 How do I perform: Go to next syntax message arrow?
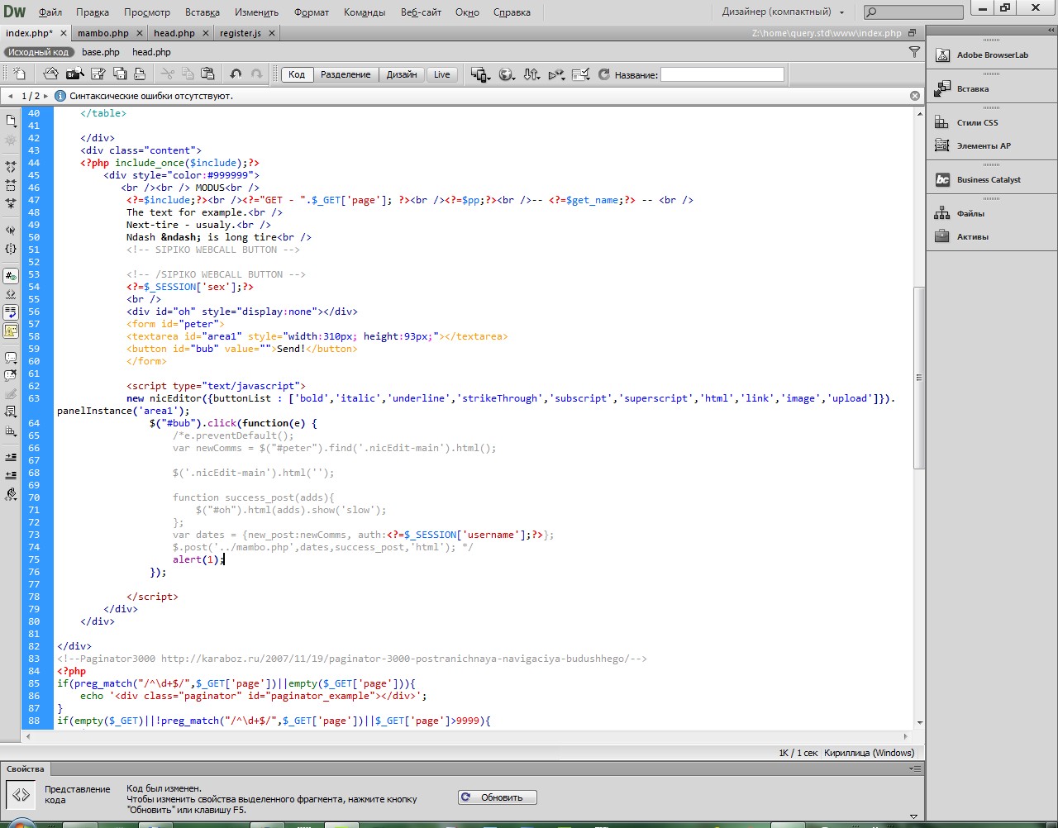46,96
